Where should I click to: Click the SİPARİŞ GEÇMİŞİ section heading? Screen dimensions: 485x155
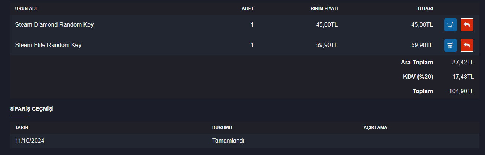[x=32, y=109]
